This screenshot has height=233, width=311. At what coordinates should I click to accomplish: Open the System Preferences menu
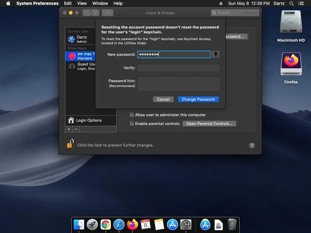pyautogui.click(x=37, y=3)
